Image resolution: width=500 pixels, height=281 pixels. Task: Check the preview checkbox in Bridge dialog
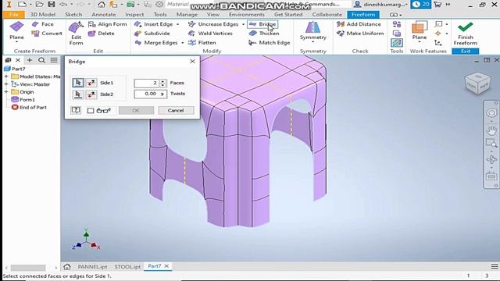[91, 111]
